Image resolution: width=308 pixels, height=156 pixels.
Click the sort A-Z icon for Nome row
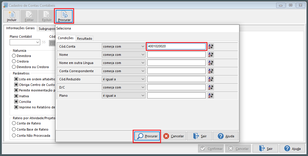click(211, 55)
